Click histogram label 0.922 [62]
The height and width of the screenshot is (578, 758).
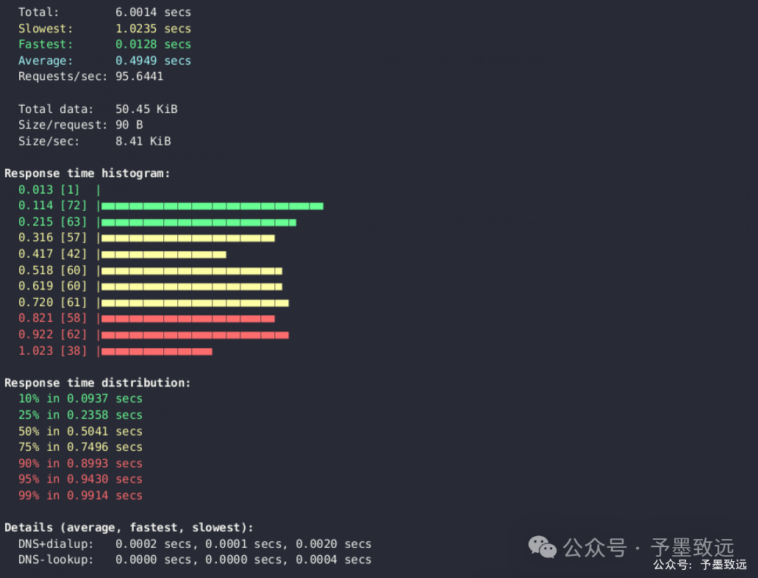coord(53,335)
